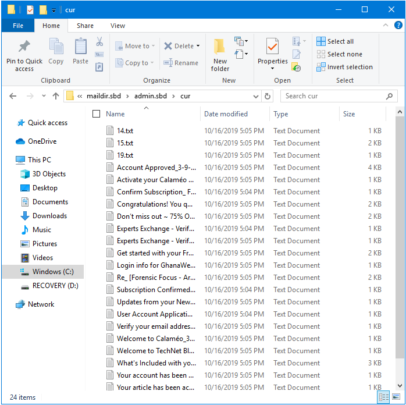The height and width of the screenshot is (405, 406).
Task: Expand the Properties dropdown arrow
Action: point(272,69)
